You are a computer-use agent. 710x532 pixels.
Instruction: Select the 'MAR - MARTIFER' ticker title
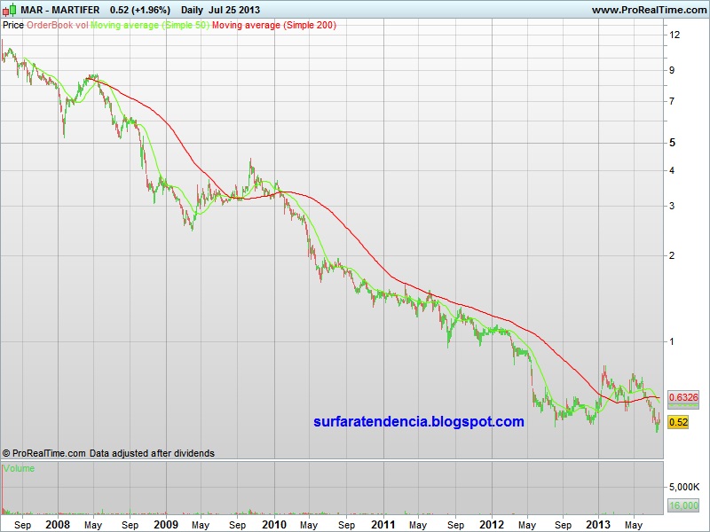[60, 10]
